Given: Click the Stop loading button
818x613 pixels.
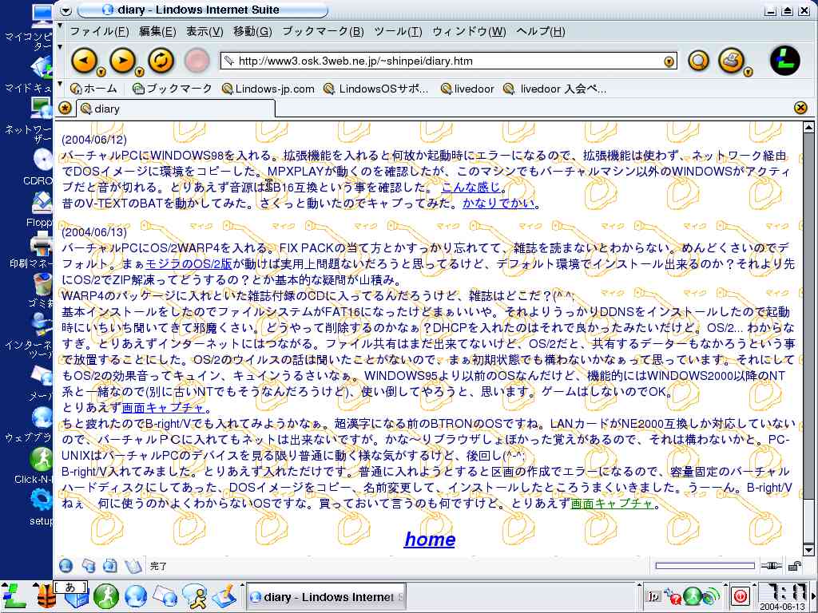Looking at the screenshot, I should [196, 61].
